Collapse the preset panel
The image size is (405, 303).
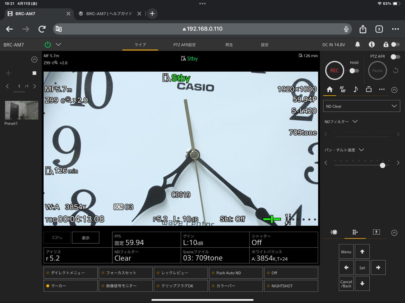tap(34, 59)
